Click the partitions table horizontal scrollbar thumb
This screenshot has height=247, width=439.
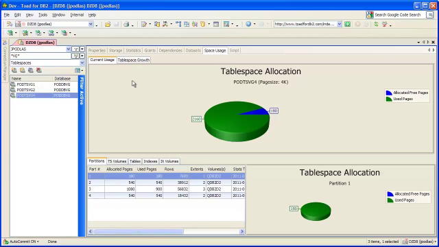click(139, 231)
